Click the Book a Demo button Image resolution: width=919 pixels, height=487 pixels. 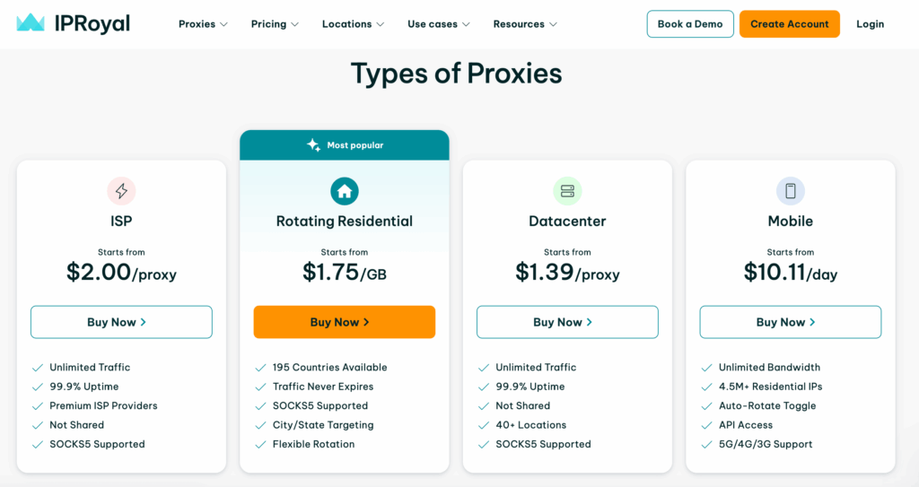(690, 24)
